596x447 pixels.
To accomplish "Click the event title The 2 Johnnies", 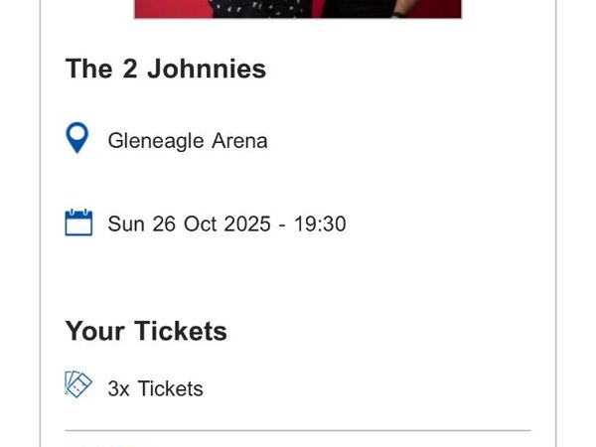I will [166, 69].
